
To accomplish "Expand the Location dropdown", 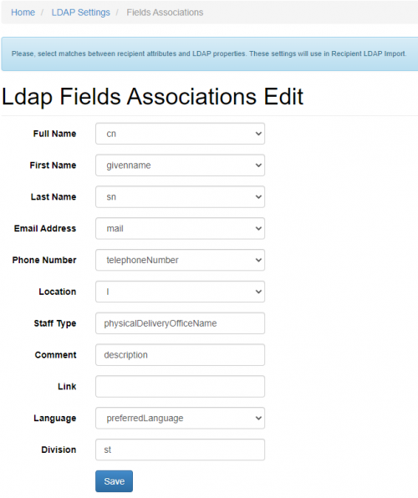I will [180, 292].
